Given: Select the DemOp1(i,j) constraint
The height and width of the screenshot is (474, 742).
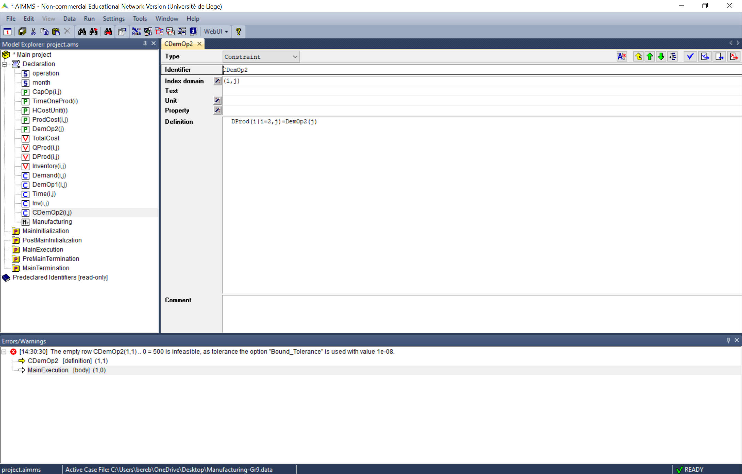Looking at the screenshot, I should coord(49,184).
